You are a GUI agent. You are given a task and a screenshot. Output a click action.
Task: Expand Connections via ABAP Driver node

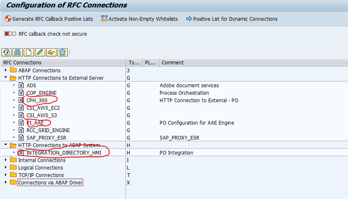[6, 182]
